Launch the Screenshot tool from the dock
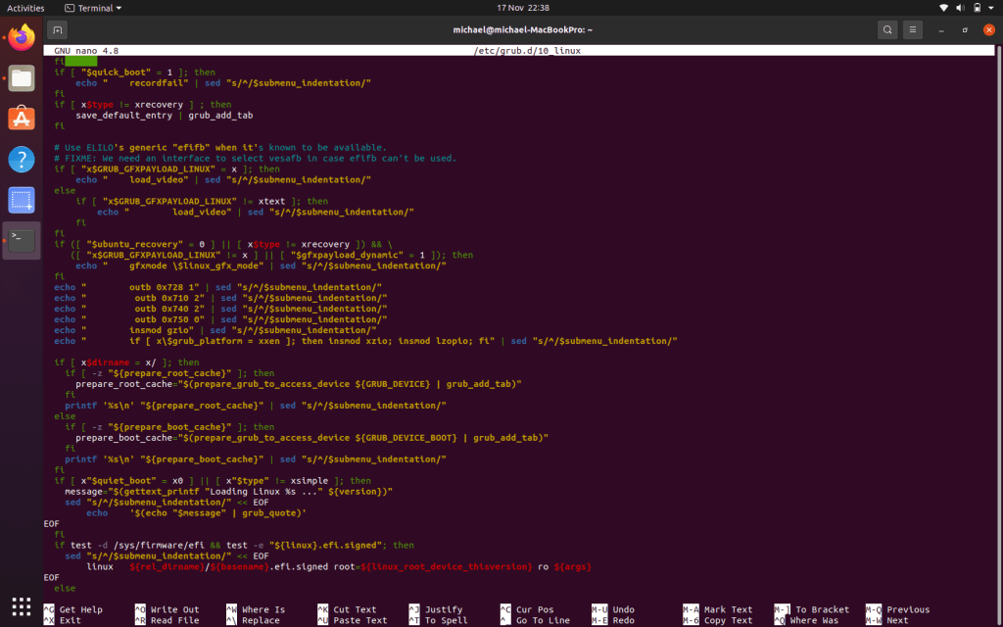This screenshot has height=627, width=1003. [x=22, y=200]
